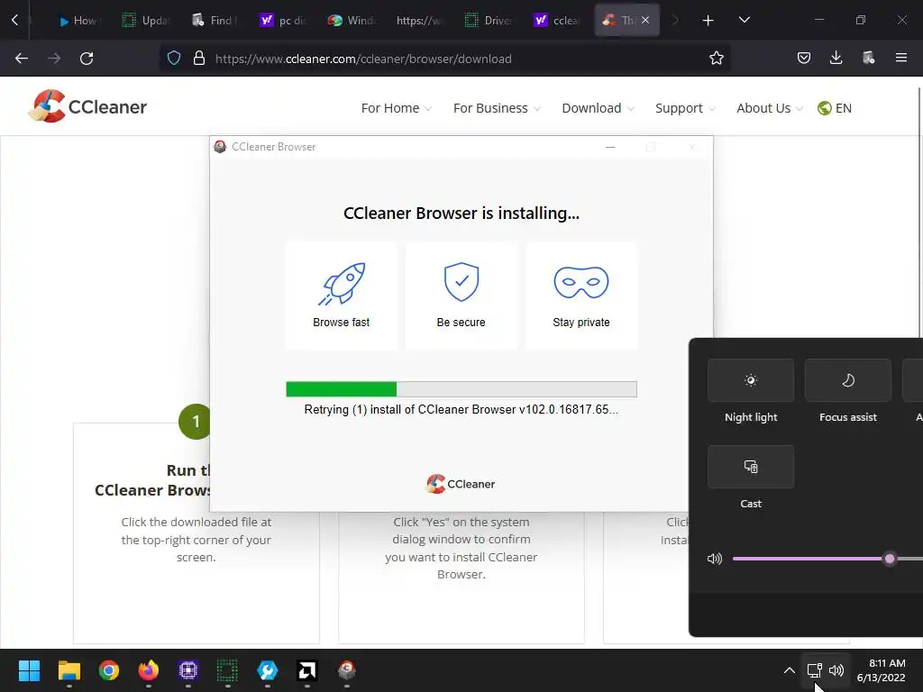Show hidden icons tray chevron
Viewport: 923px width, 692px height.
coord(790,670)
